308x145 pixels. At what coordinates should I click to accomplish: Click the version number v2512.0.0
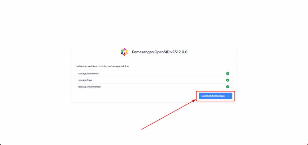coord(179,52)
